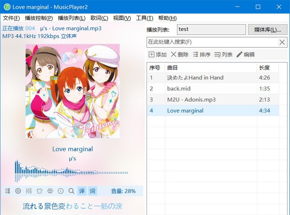Click the spectrum visualizer

71,171
